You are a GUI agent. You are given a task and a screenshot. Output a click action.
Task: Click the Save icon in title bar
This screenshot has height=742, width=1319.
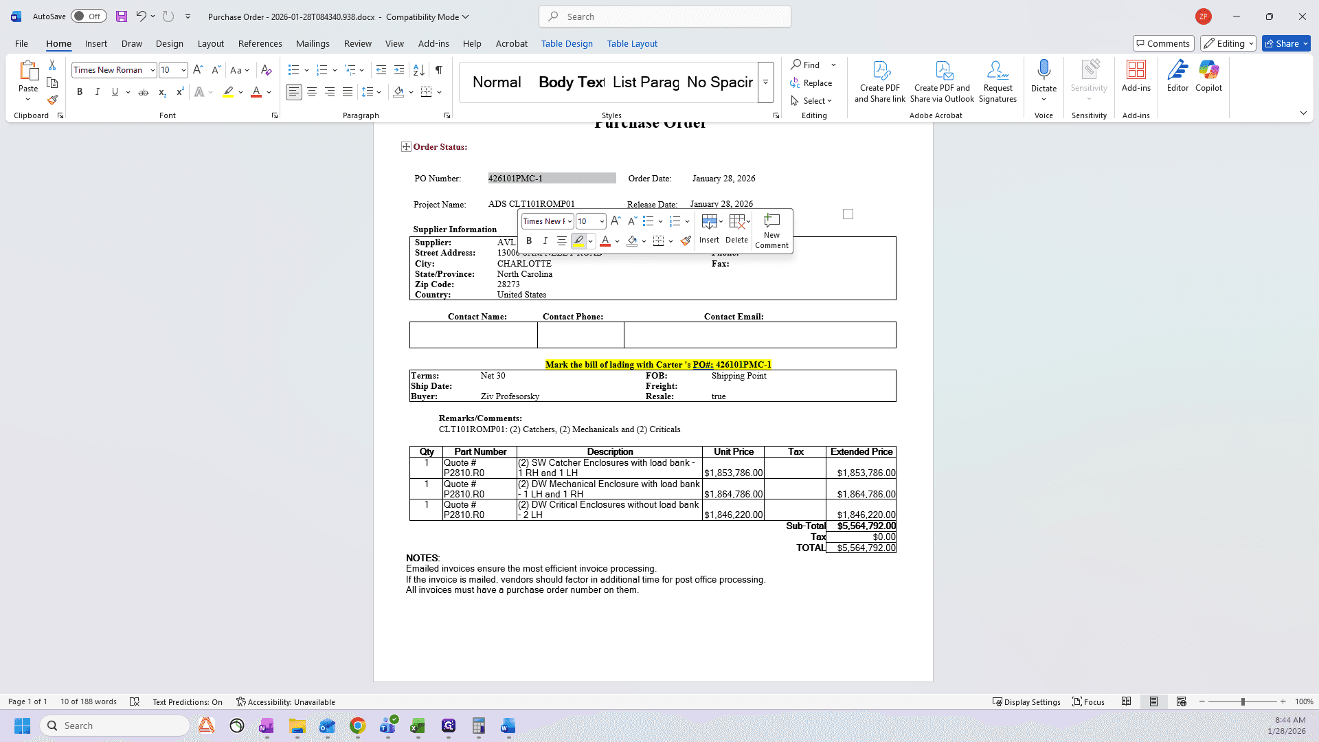click(122, 16)
